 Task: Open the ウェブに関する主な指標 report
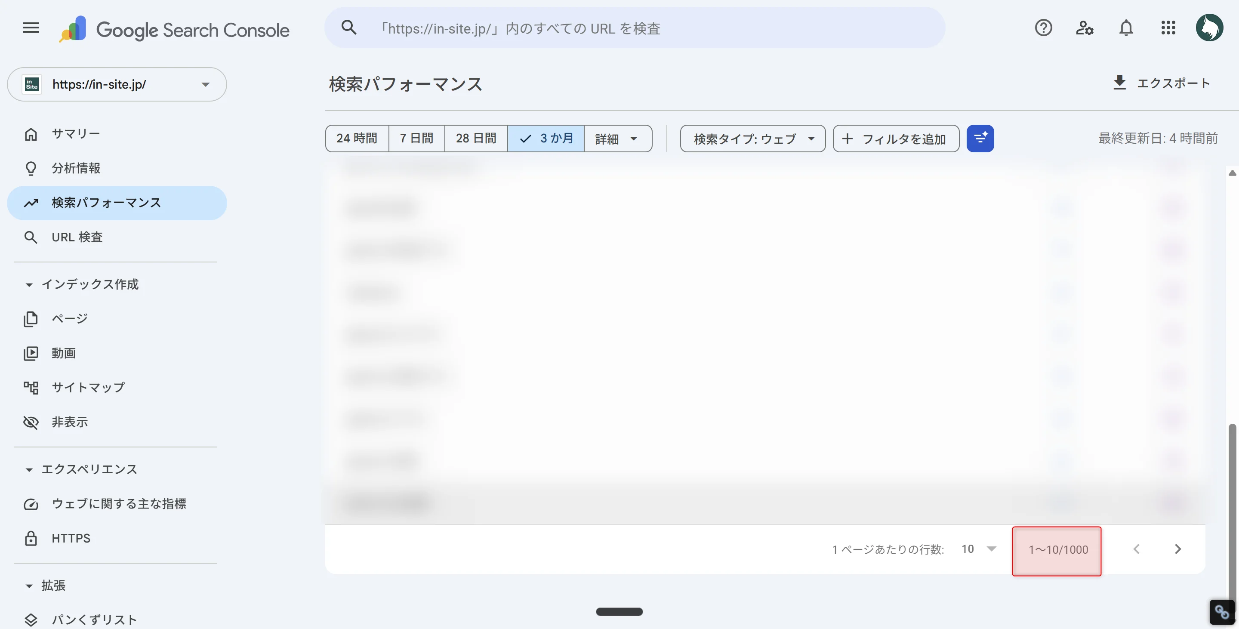(120, 503)
